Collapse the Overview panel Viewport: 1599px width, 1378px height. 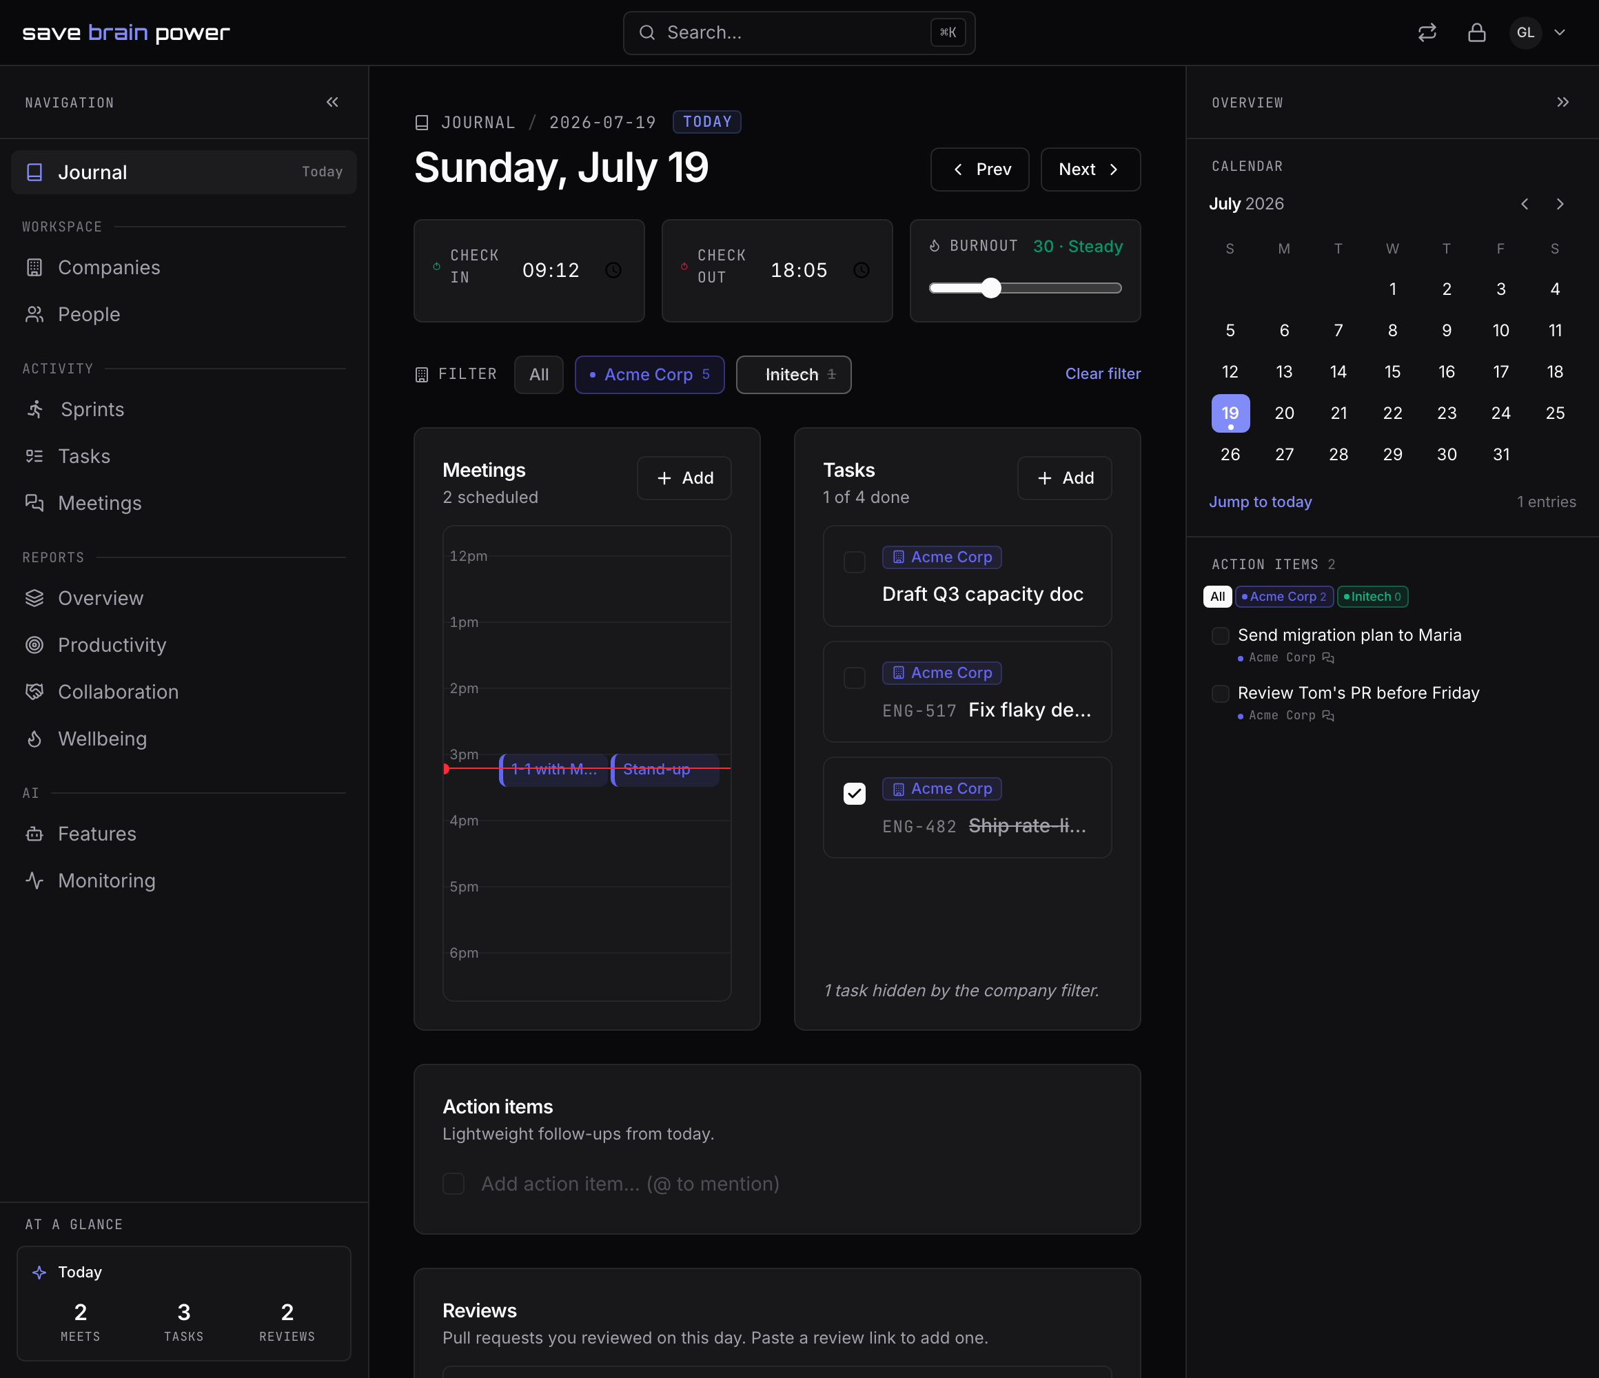[1562, 102]
